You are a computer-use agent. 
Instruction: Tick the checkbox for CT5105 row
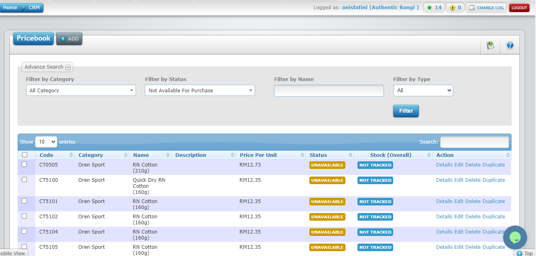(x=24, y=247)
